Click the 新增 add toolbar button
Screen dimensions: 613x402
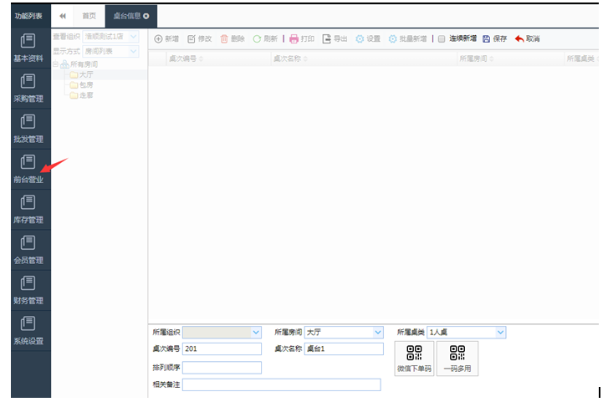click(x=166, y=38)
